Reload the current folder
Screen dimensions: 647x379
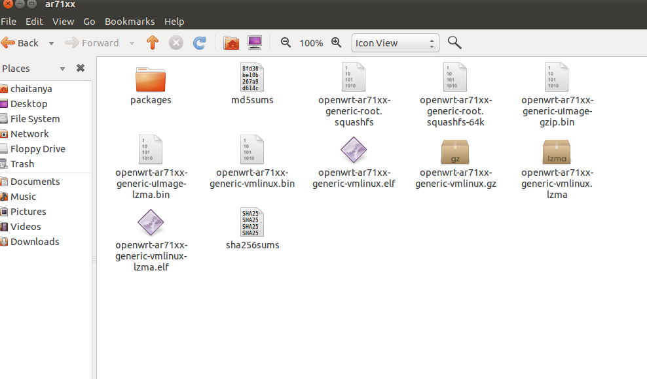point(200,43)
